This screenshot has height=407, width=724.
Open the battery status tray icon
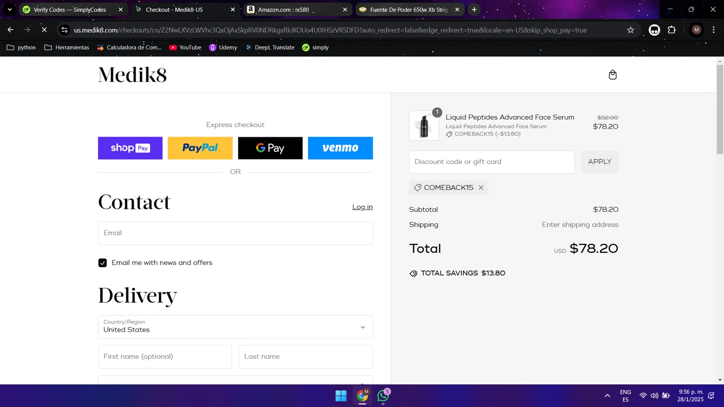(x=666, y=396)
